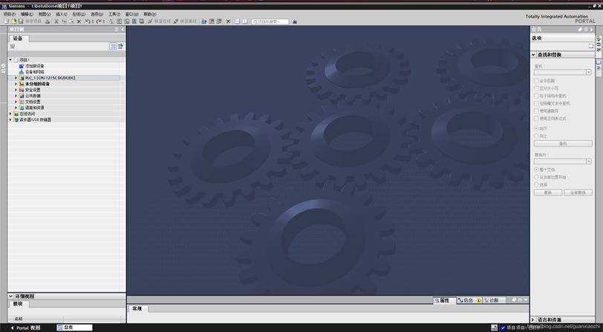Click the 总览 overview taskbar button
The width and height of the screenshot is (603, 332).
point(74,328)
